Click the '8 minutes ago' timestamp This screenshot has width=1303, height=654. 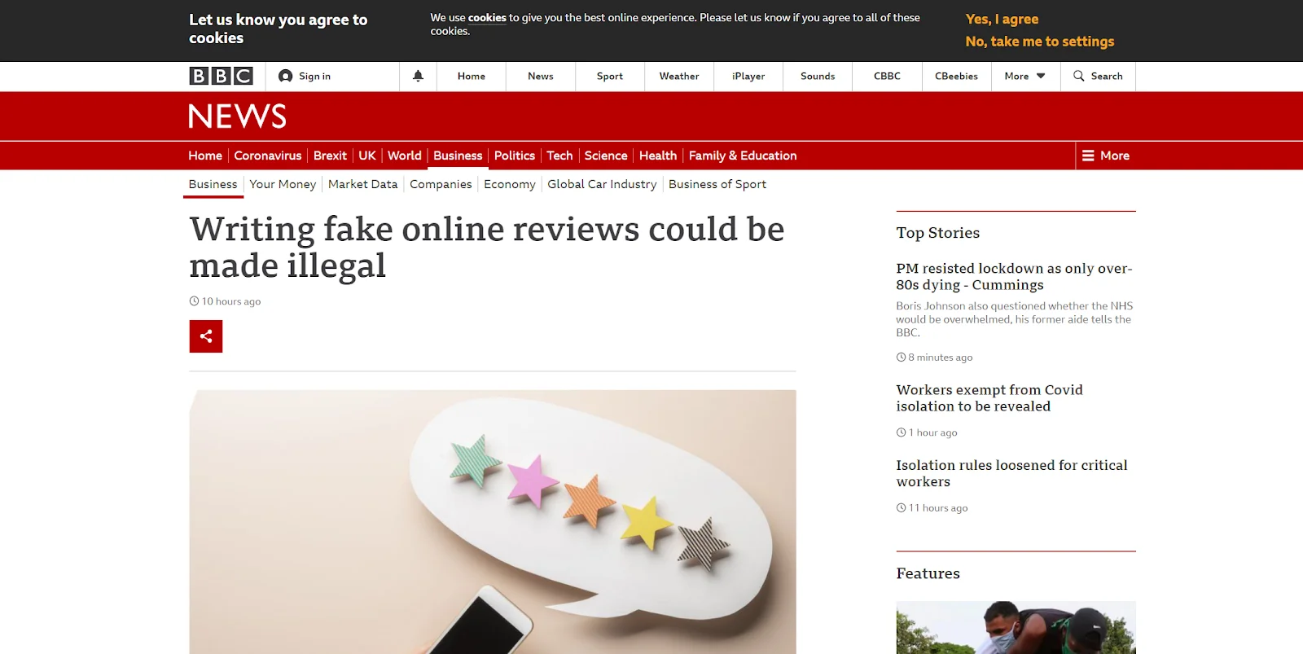[x=941, y=358]
